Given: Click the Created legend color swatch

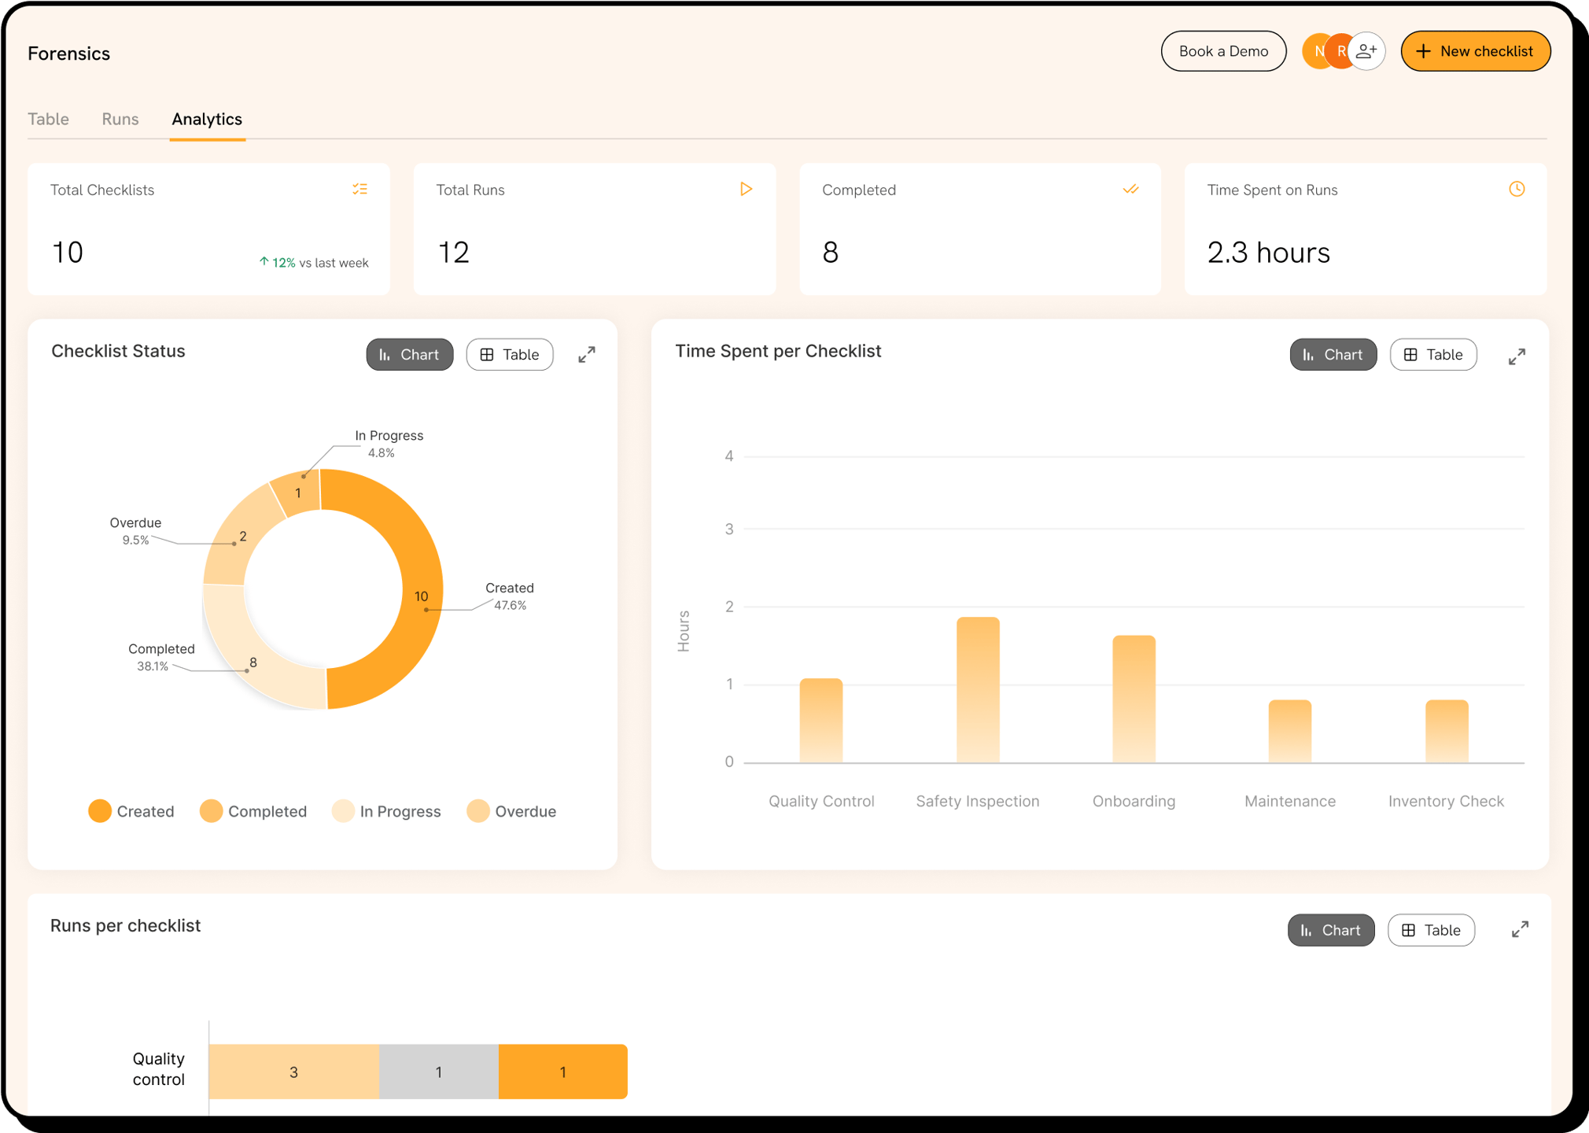Looking at the screenshot, I should [x=100, y=811].
